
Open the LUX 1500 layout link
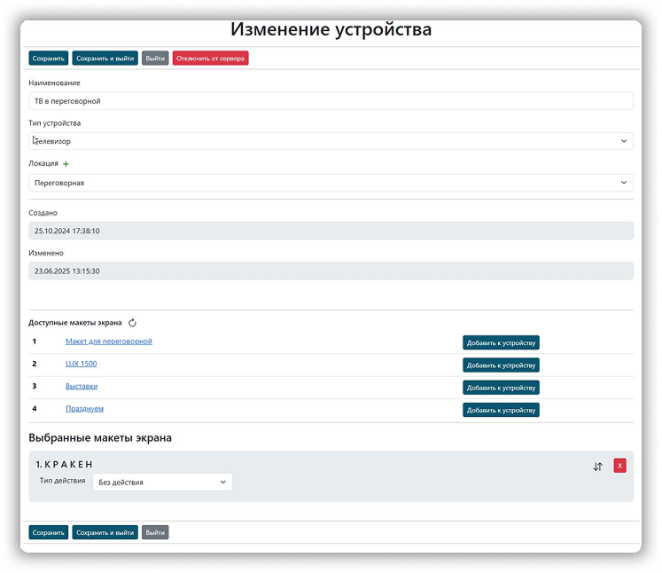coord(81,364)
